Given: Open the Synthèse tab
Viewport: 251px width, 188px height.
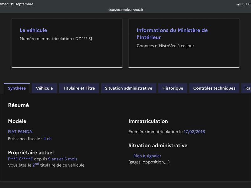Looking at the screenshot, I should point(17,88).
